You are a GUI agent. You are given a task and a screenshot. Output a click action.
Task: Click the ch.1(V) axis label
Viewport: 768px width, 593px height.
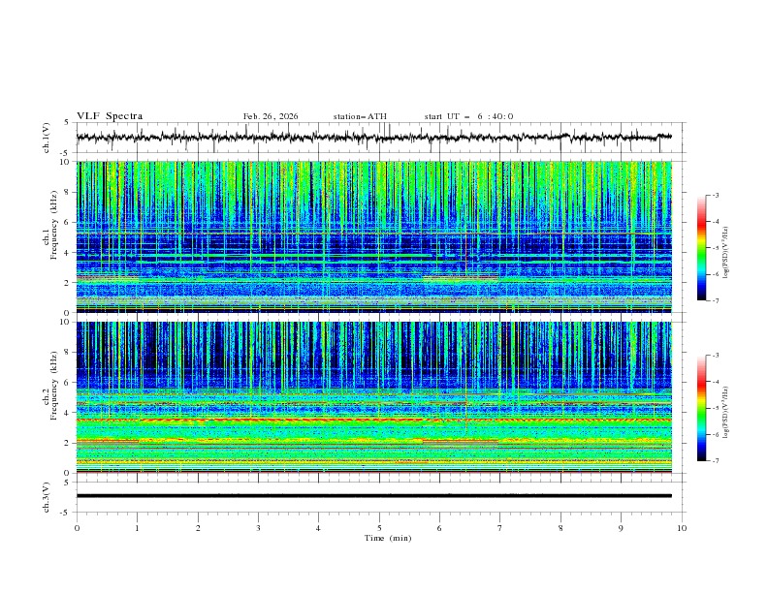pyautogui.click(x=48, y=138)
